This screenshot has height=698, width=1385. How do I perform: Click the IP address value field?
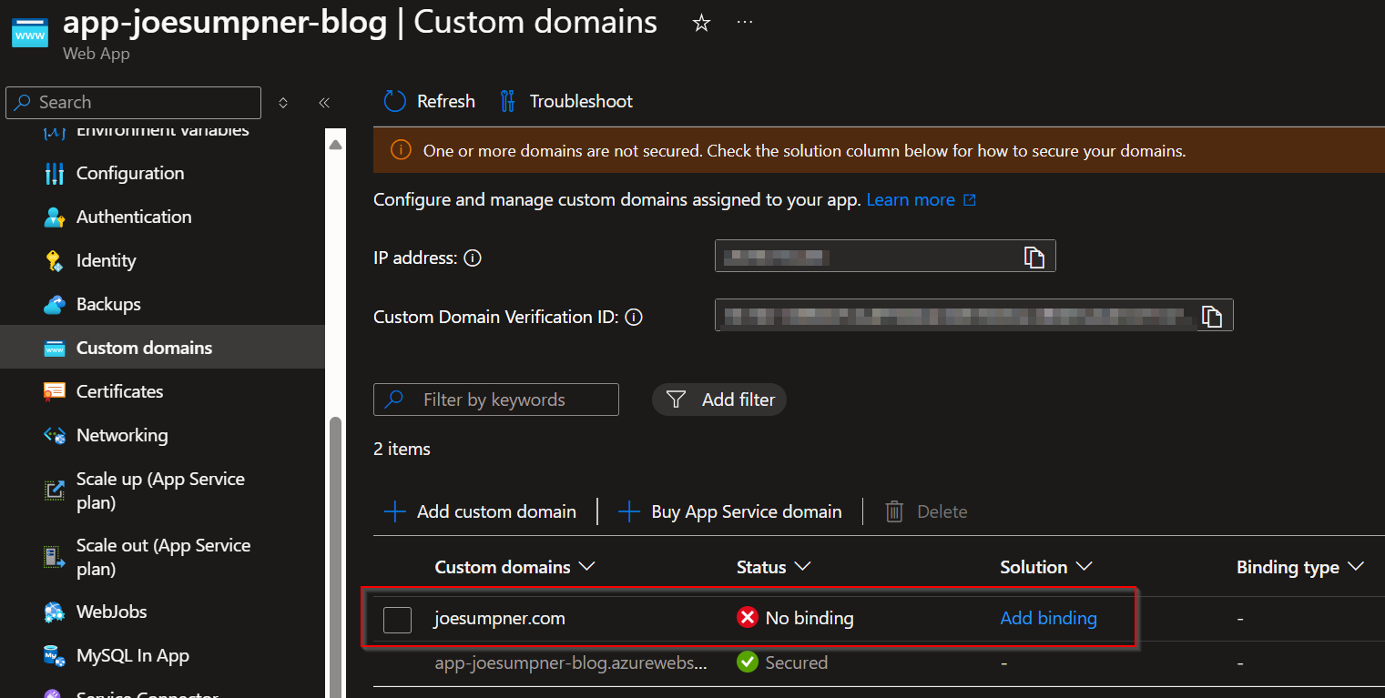coord(885,258)
